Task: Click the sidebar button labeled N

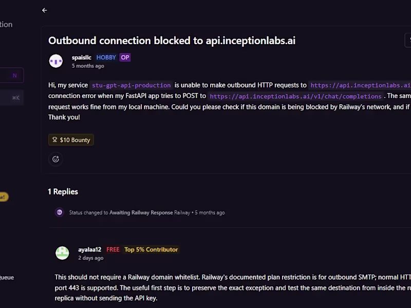Action: [12, 75]
